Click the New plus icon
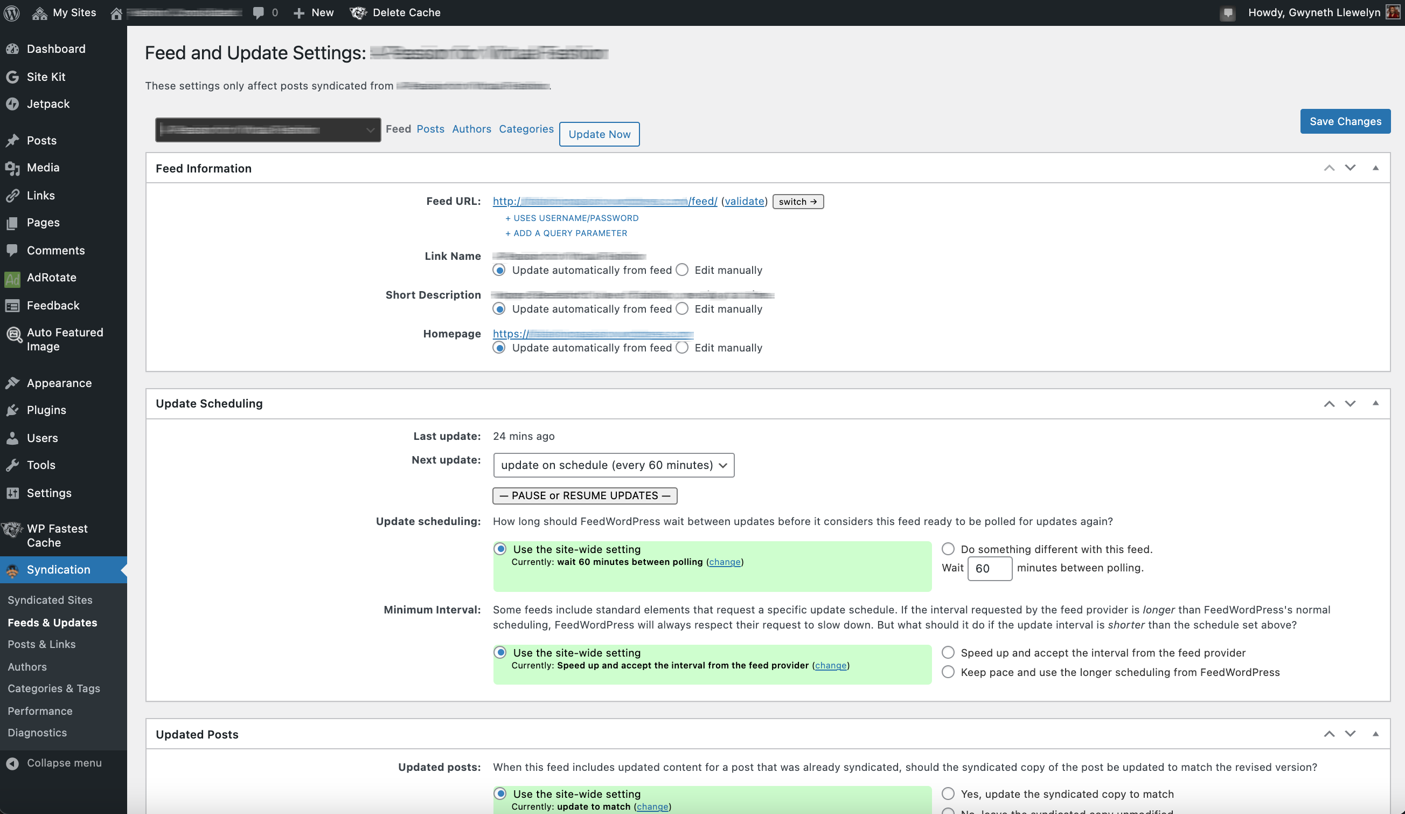This screenshot has width=1405, height=814. (x=299, y=13)
